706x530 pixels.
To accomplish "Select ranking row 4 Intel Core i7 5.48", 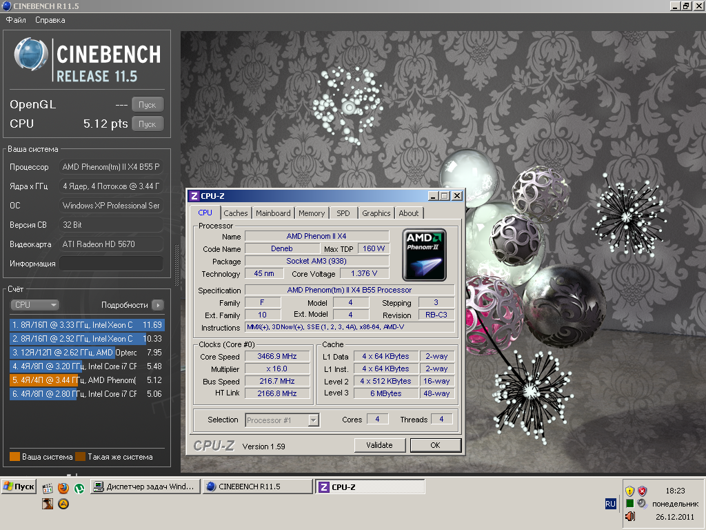I will (87, 366).
